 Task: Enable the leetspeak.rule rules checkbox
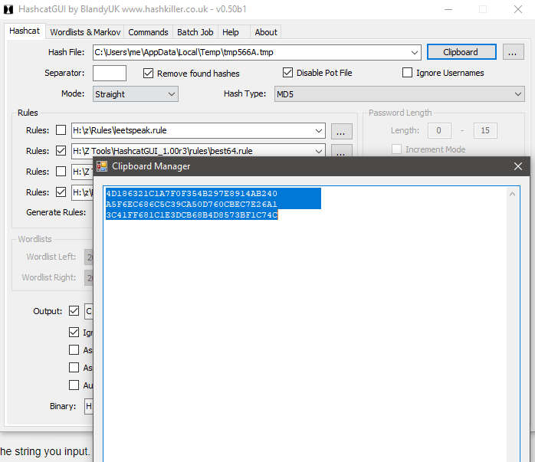coord(61,130)
